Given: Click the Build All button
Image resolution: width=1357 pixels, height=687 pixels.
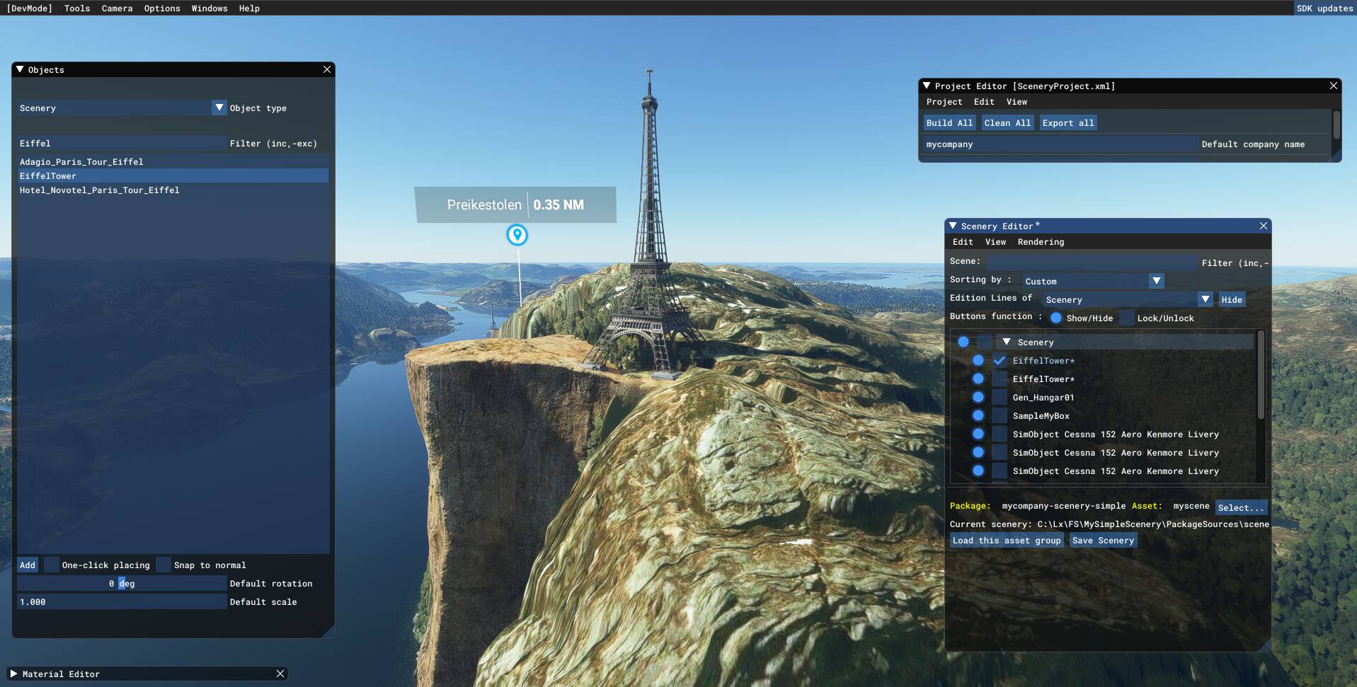Looking at the screenshot, I should 949,122.
